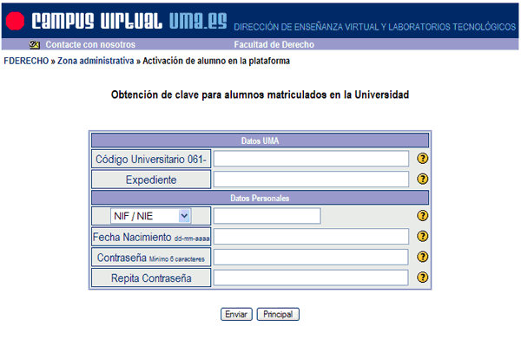Click Activación de alumno en la plataforma
521x340 pixels.
point(216,61)
